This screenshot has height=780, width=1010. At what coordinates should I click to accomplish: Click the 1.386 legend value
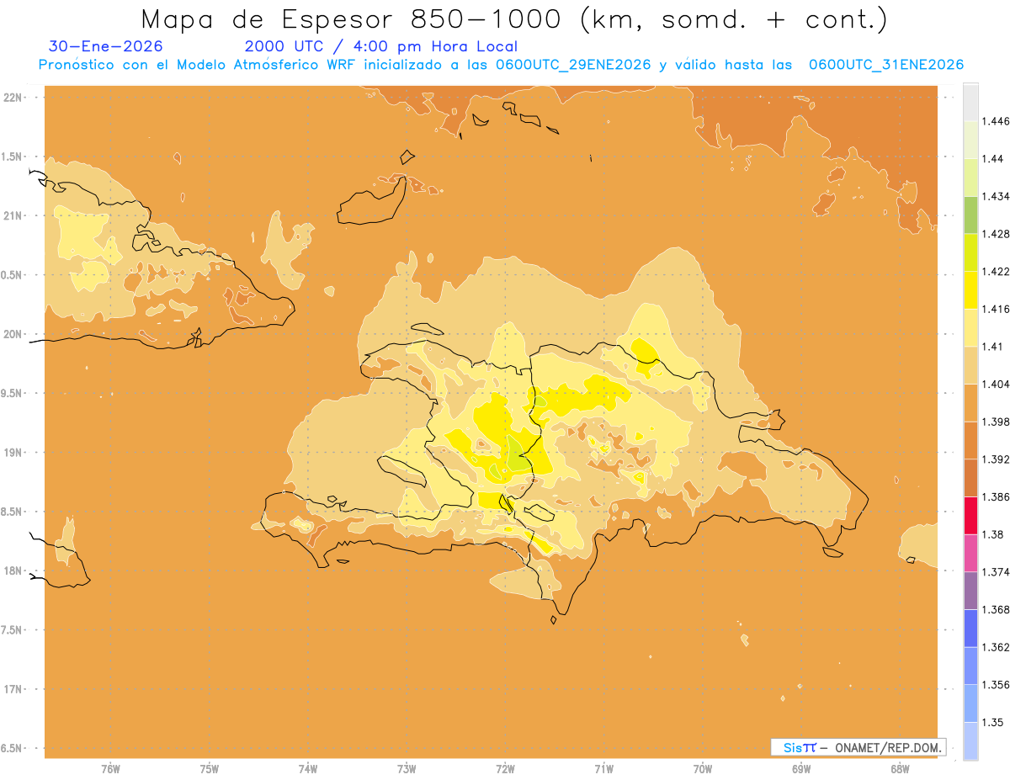tap(995, 496)
